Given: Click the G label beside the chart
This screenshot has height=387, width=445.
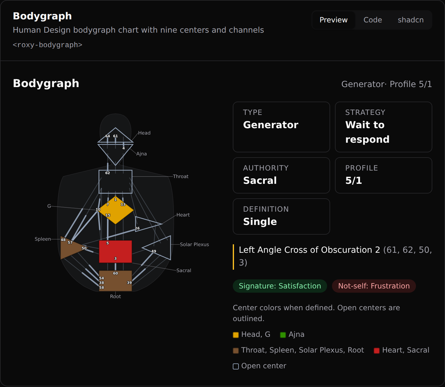Looking at the screenshot, I should [49, 206].
